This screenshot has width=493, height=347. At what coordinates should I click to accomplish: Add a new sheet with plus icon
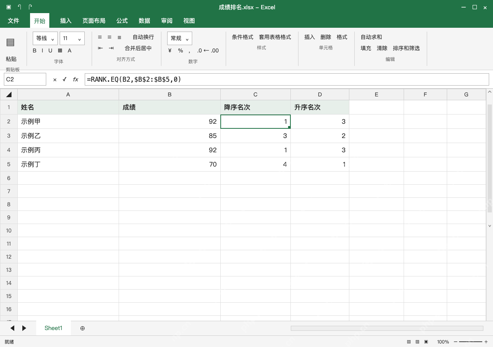(82, 328)
